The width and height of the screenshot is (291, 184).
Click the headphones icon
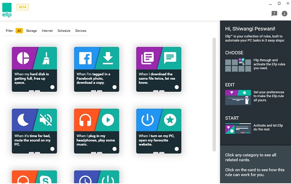click(85, 120)
